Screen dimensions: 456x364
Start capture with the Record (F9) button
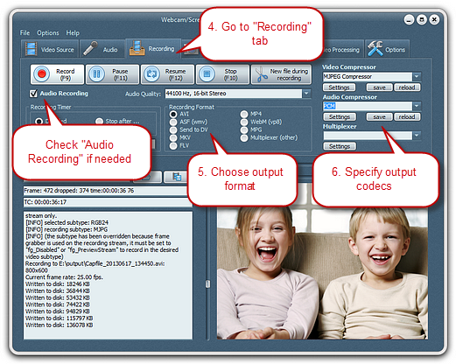(57, 74)
